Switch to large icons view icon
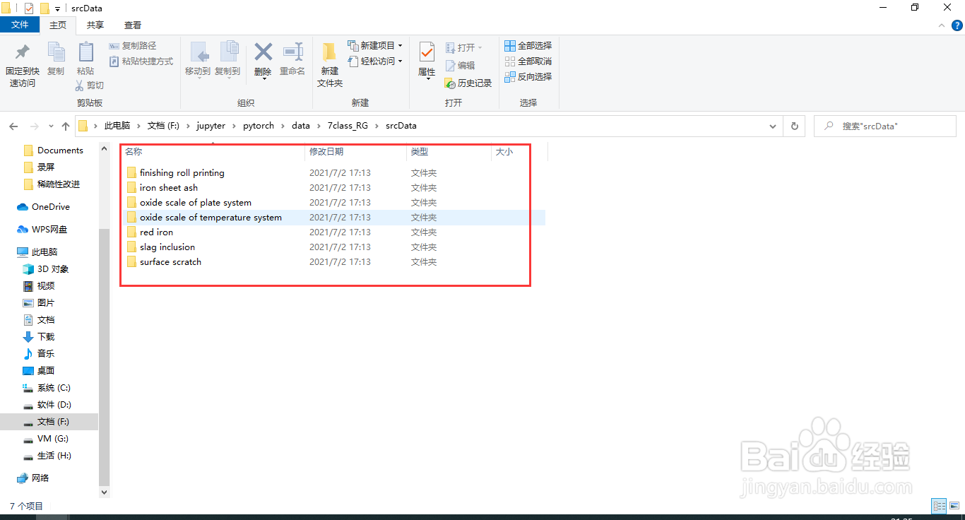This screenshot has width=965, height=520. (x=954, y=506)
